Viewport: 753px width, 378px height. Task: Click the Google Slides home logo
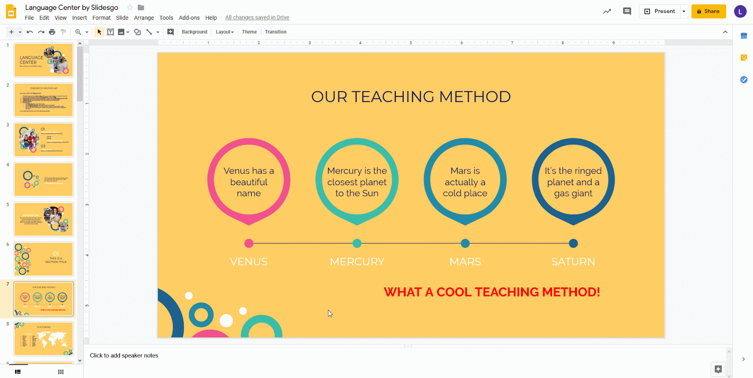point(11,12)
